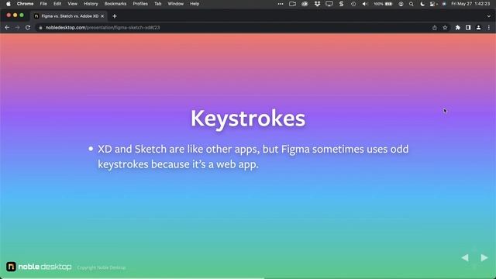Viewport: 496px width, 279px height.
Task: Click the S-shaped menu bar icon
Action: pos(341,4)
